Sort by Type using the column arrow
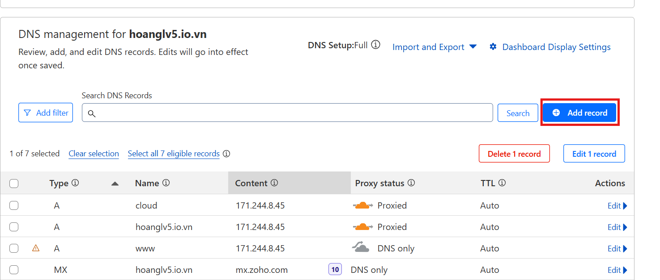Image resolution: width=660 pixels, height=280 pixels. (115, 184)
